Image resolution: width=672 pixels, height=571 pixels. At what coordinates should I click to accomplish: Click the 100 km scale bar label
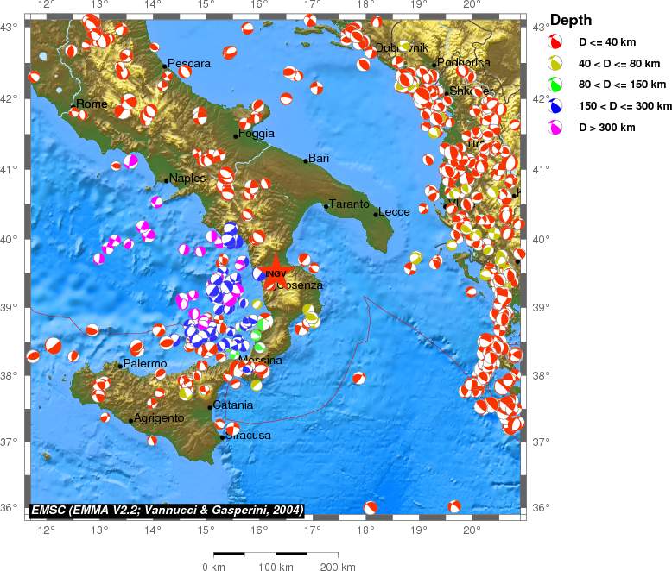click(x=276, y=567)
